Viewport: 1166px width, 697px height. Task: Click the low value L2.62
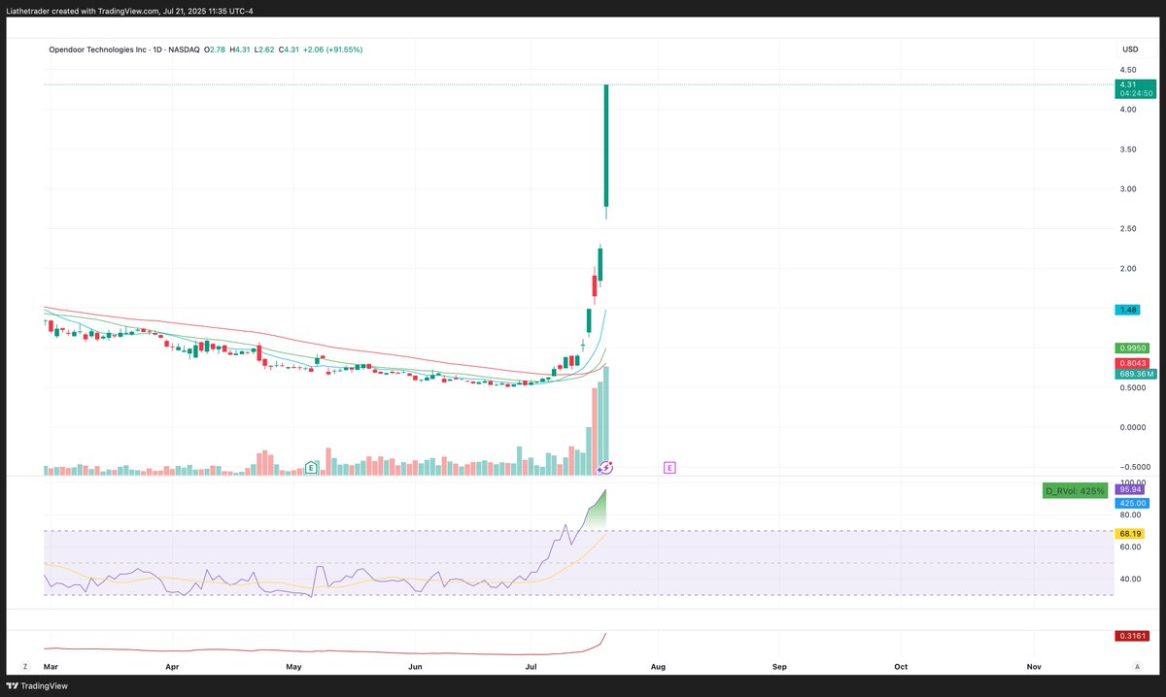coord(265,49)
